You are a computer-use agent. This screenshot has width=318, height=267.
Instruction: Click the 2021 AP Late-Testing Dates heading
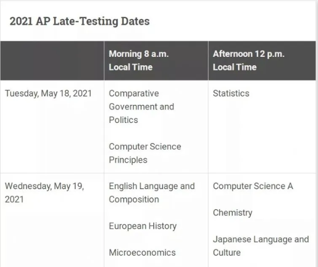click(x=80, y=22)
